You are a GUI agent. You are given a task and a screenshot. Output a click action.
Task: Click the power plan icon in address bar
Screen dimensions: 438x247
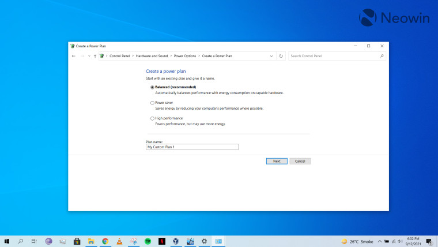click(101, 56)
